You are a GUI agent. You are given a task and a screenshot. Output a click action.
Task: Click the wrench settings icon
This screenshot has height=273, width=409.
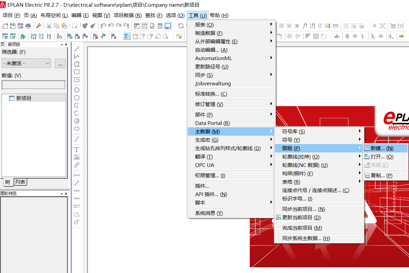tap(39, 26)
